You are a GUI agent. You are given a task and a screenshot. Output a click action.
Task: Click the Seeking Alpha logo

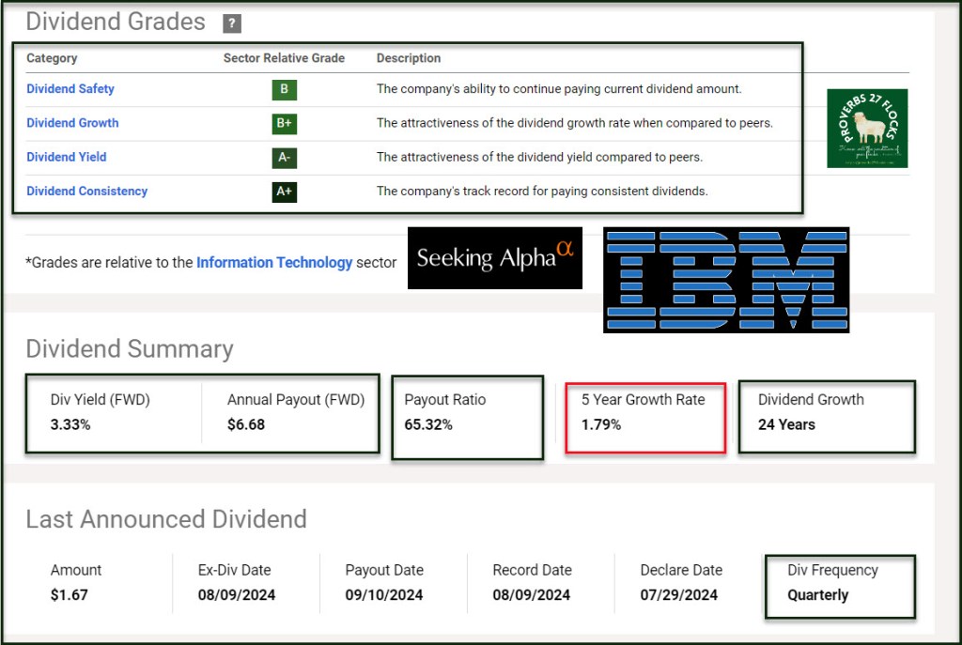(494, 257)
